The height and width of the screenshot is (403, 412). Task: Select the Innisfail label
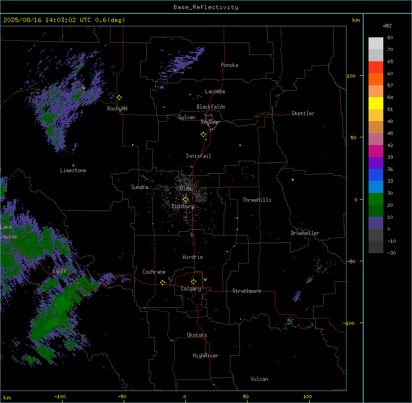[198, 156]
